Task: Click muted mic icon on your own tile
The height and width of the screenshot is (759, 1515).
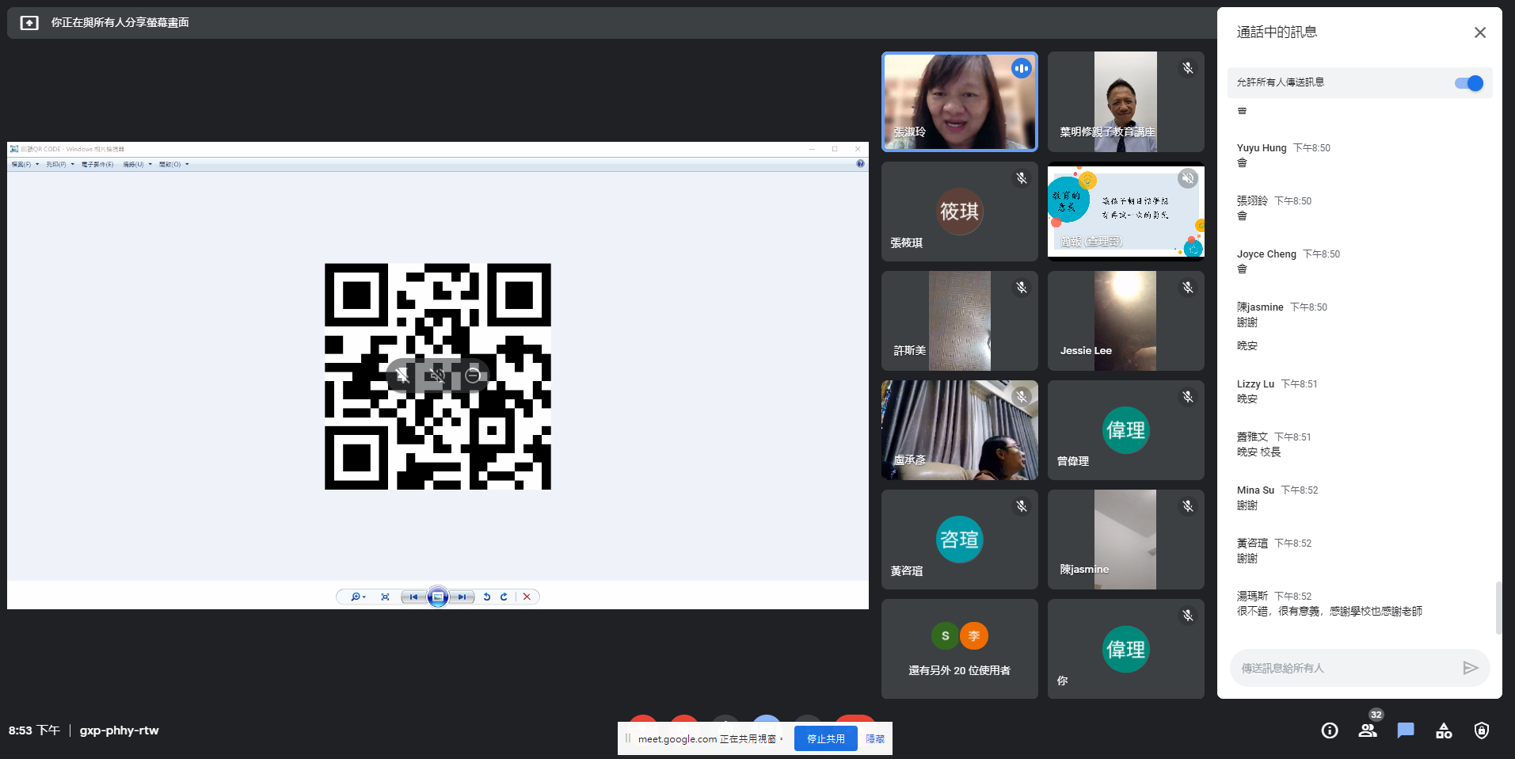Action: 1187,616
